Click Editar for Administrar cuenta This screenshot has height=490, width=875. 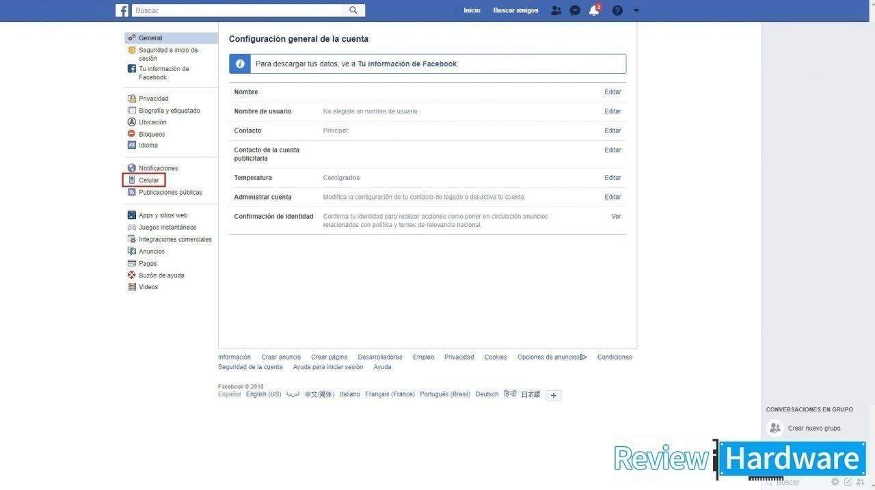[x=612, y=197]
